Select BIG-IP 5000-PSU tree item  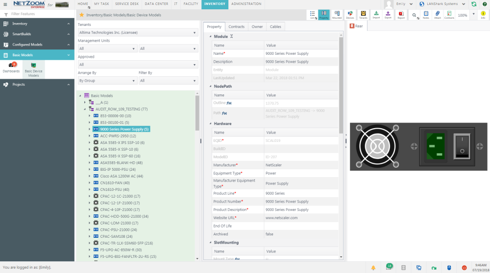[118, 169]
